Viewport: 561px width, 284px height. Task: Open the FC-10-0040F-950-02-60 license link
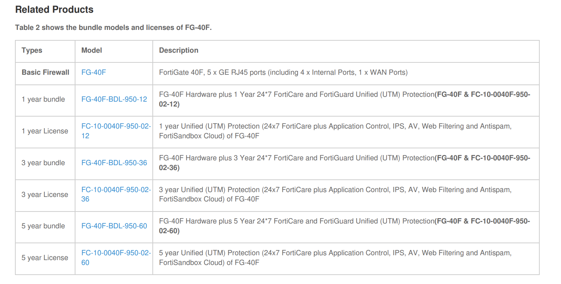(x=116, y=253)
